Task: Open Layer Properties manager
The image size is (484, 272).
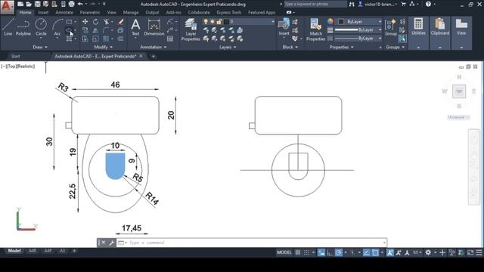Action: pos(191,29)
